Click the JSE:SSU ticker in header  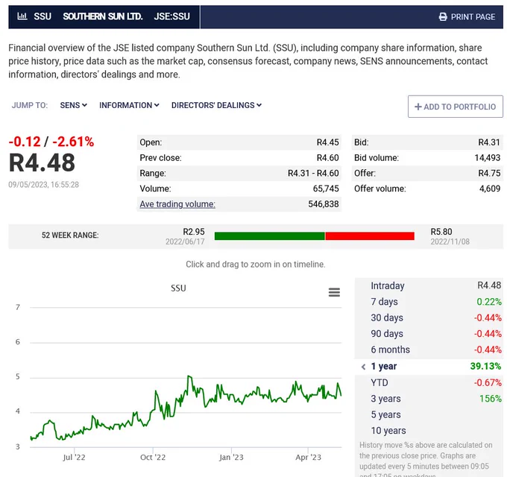171,16
